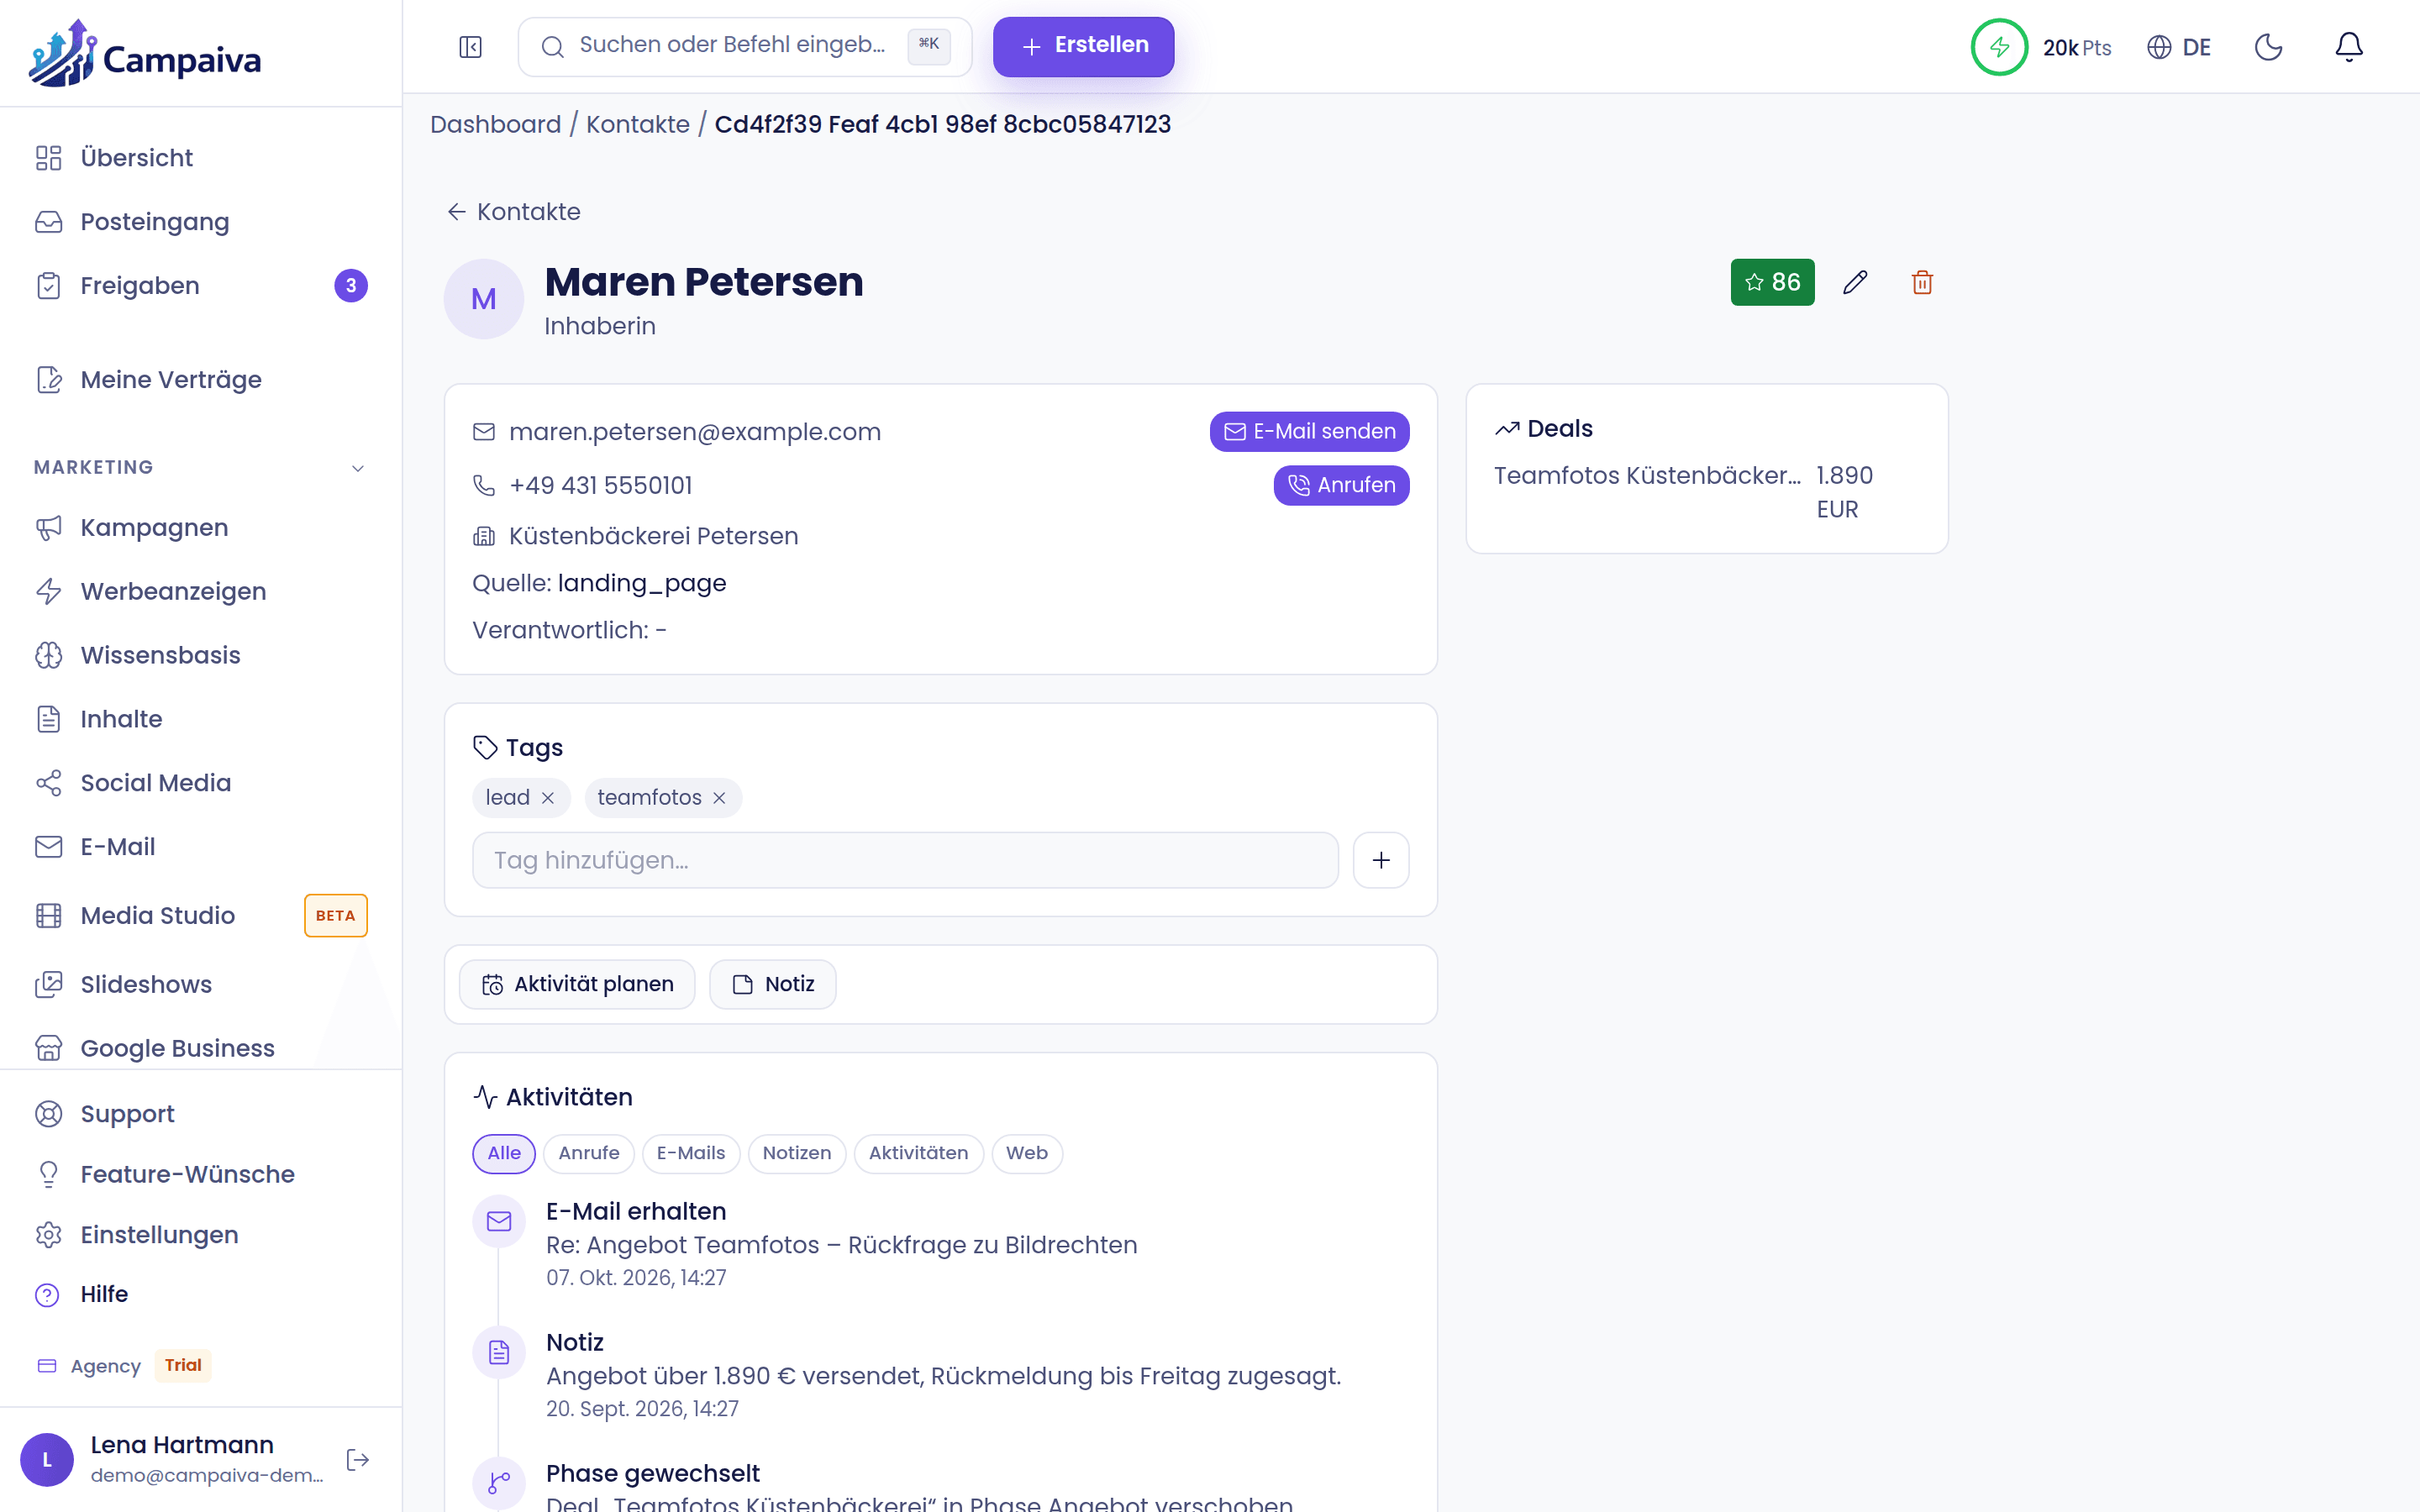The image size is (2420, 1512).
Task: Open Posteingang in the sidebar
Action: click(x=200, y=222)
